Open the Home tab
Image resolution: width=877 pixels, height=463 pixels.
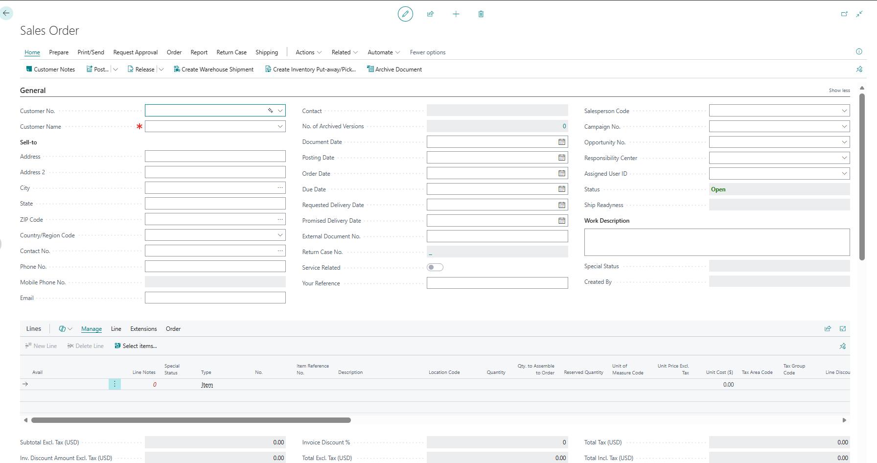[x=32, y=52]
